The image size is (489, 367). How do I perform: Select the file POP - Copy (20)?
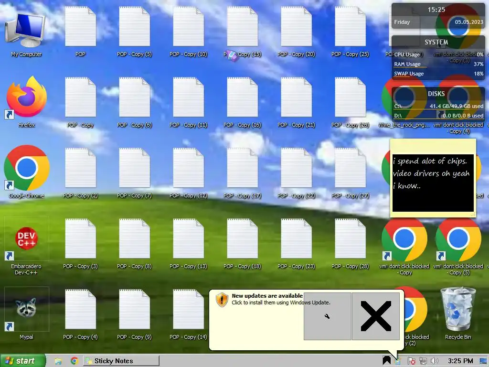pyautogui.click(x=296, y=31)
